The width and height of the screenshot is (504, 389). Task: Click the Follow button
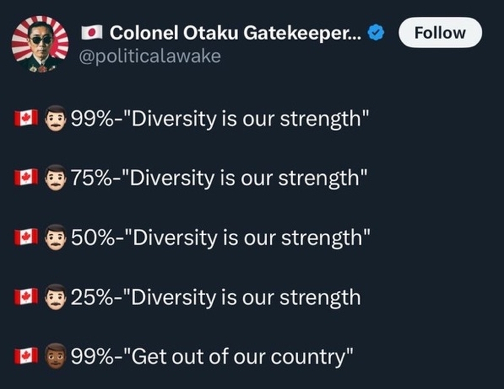click(440, 33)
